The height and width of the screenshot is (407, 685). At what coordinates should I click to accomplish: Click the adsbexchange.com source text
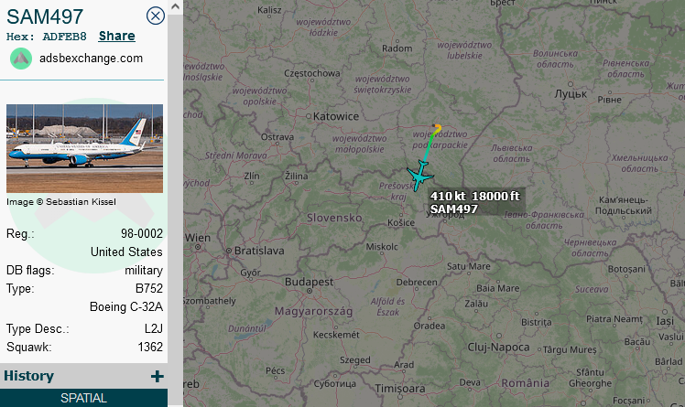pyautogui.click(x=91, y=59)
